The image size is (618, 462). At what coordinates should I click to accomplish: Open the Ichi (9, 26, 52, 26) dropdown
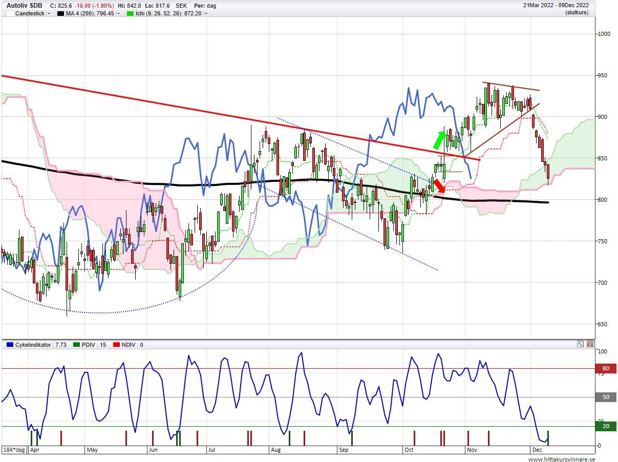(205, 13)
